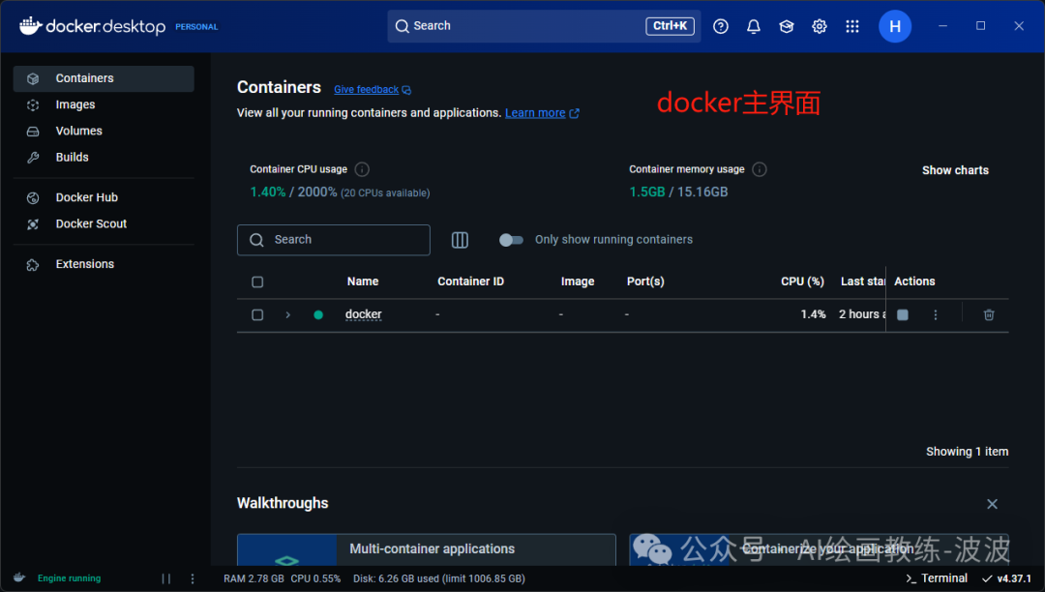Click CPU usage info icon
The image size is (1045, 592).
pyautogui.click(x=362, y=169)
